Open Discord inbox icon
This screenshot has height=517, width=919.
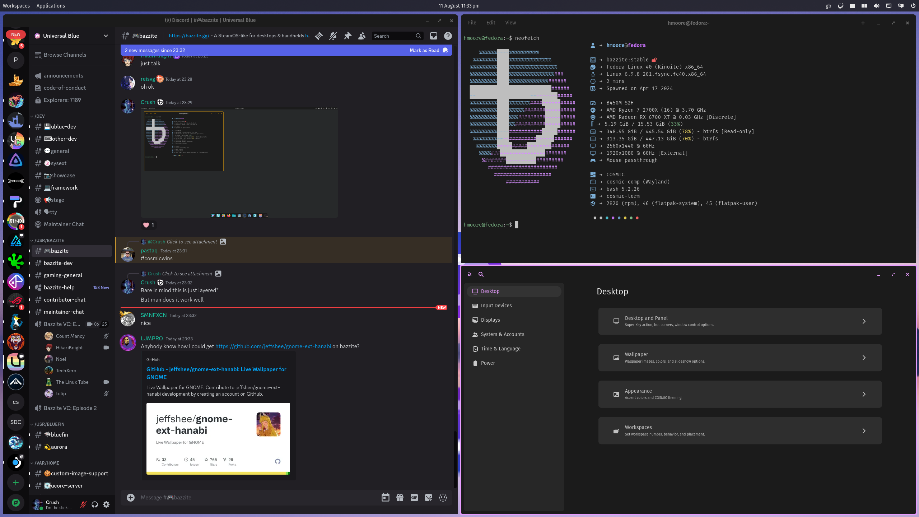click(434, 36)
